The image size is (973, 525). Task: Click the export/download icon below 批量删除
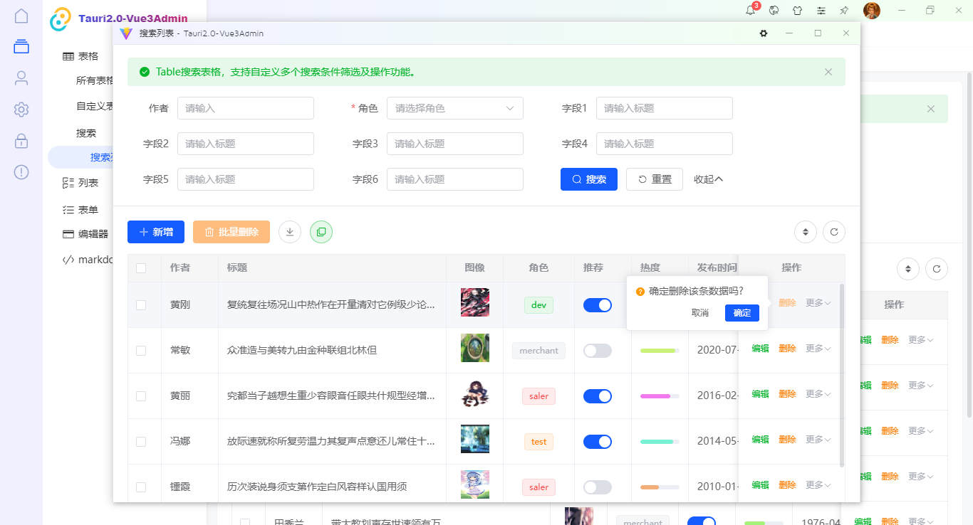coord(289,231)
